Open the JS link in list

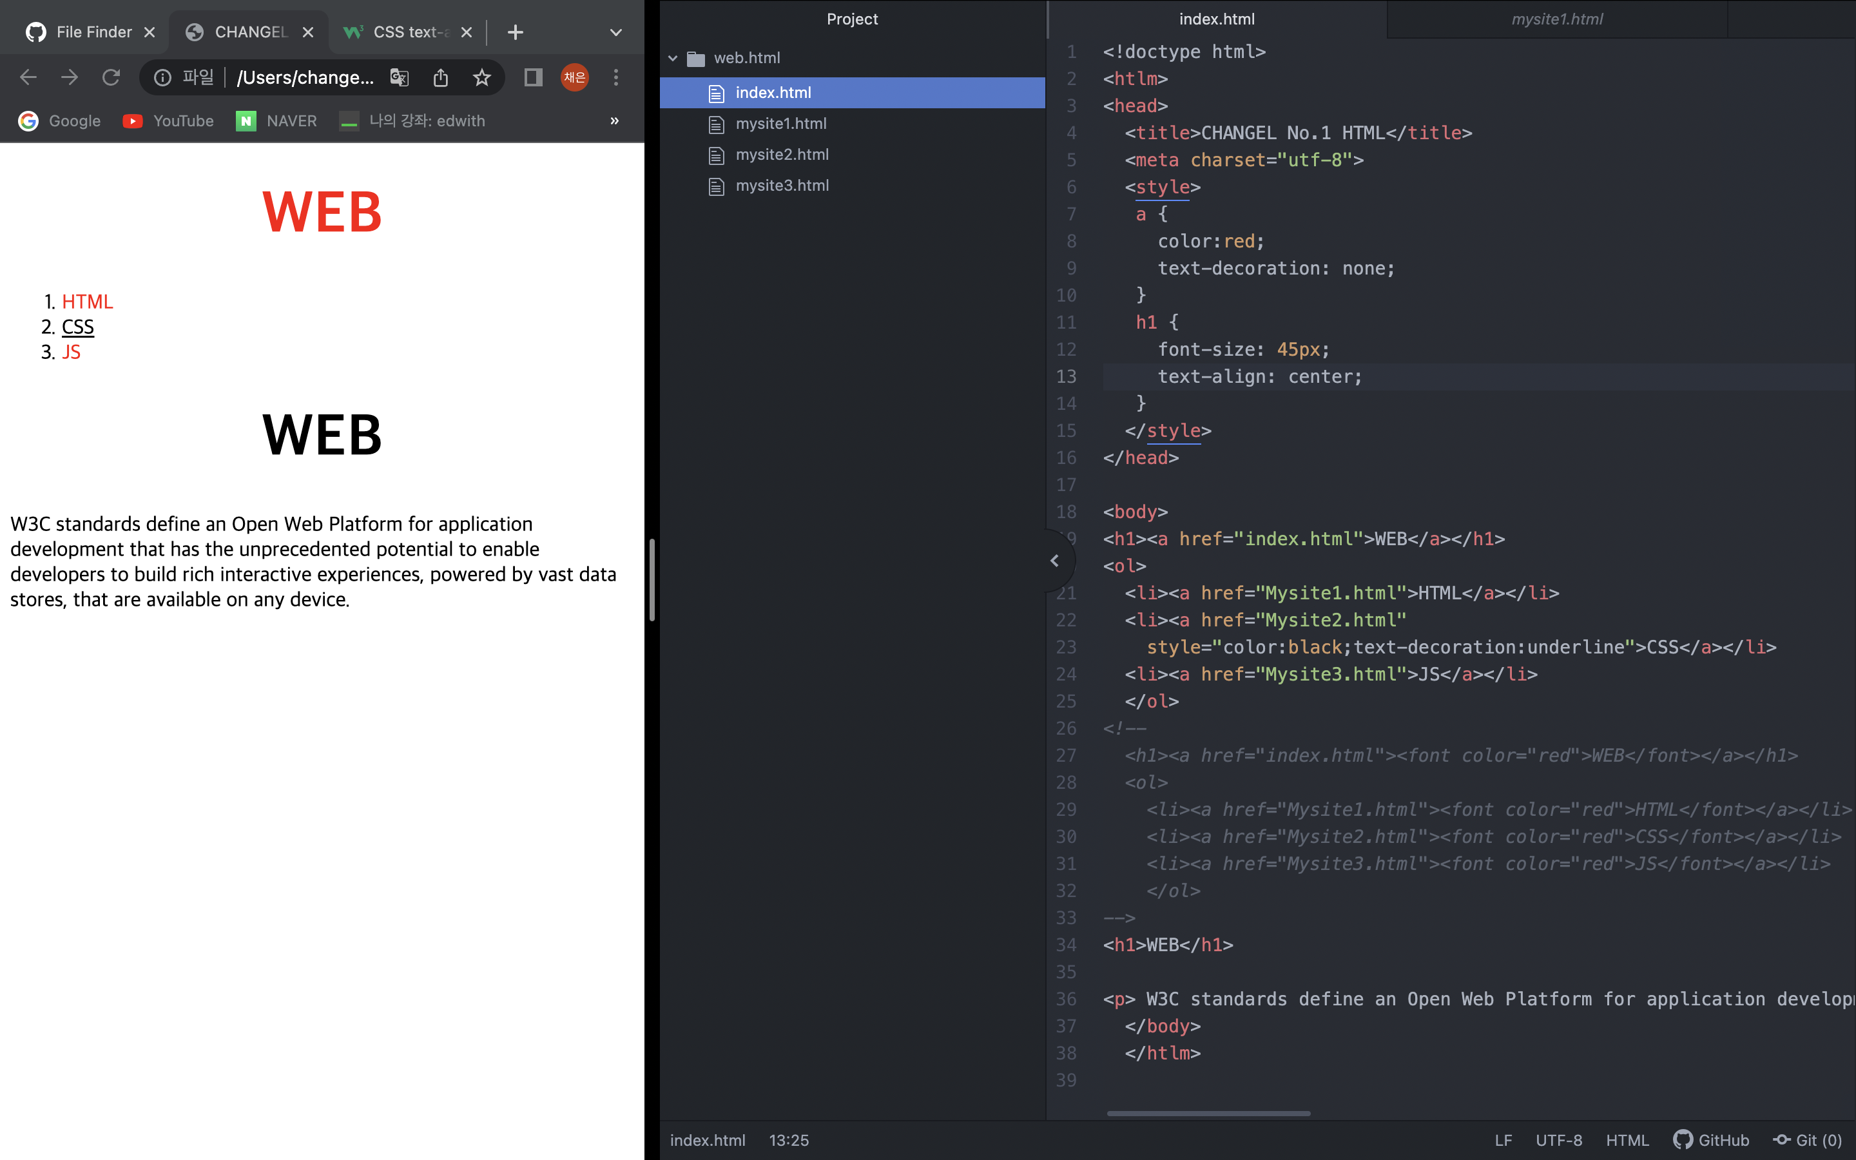click(72, 352)
